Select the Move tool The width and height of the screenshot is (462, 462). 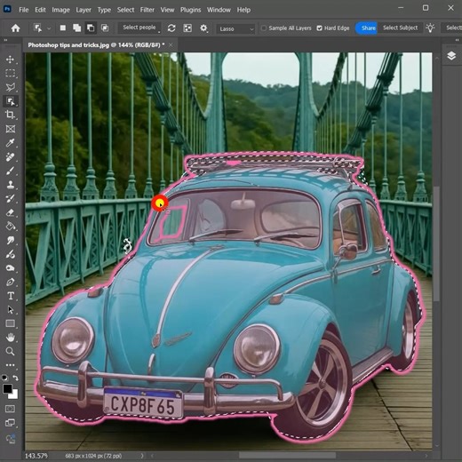click(x=10, y=60)
